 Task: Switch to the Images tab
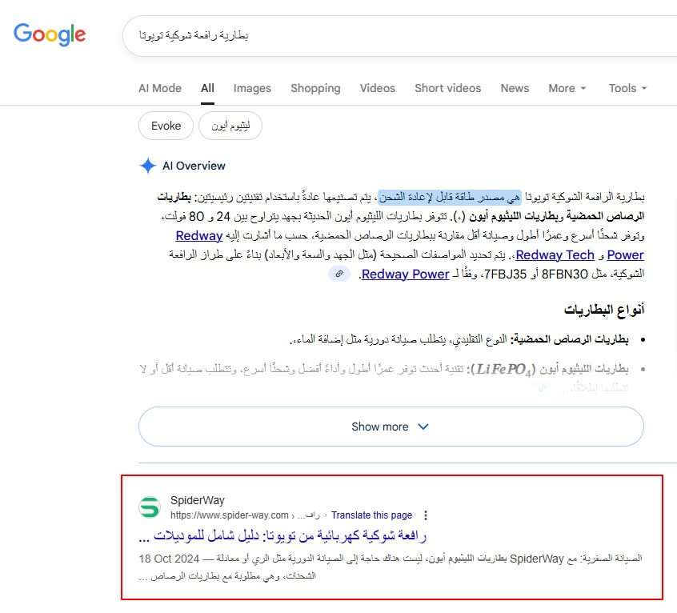tap(252, 88)
